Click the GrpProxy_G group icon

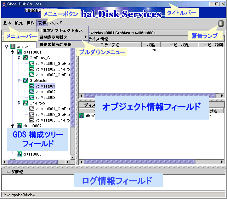click(x=26, y=58)
